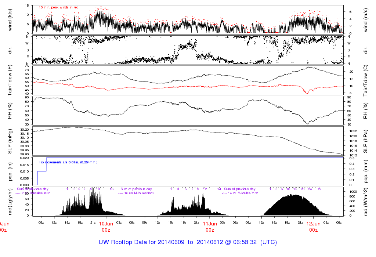The height and width of the screenshot is (257, 376).
Task: Click the '1022' hPa axis value
Action: point(353,131)
